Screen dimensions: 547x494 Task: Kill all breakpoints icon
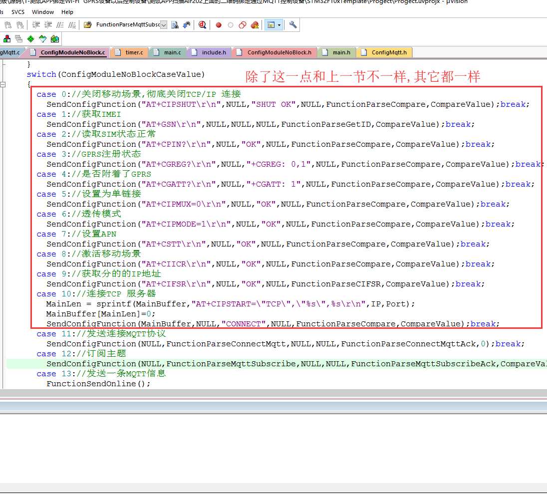[x=255, y=25]
